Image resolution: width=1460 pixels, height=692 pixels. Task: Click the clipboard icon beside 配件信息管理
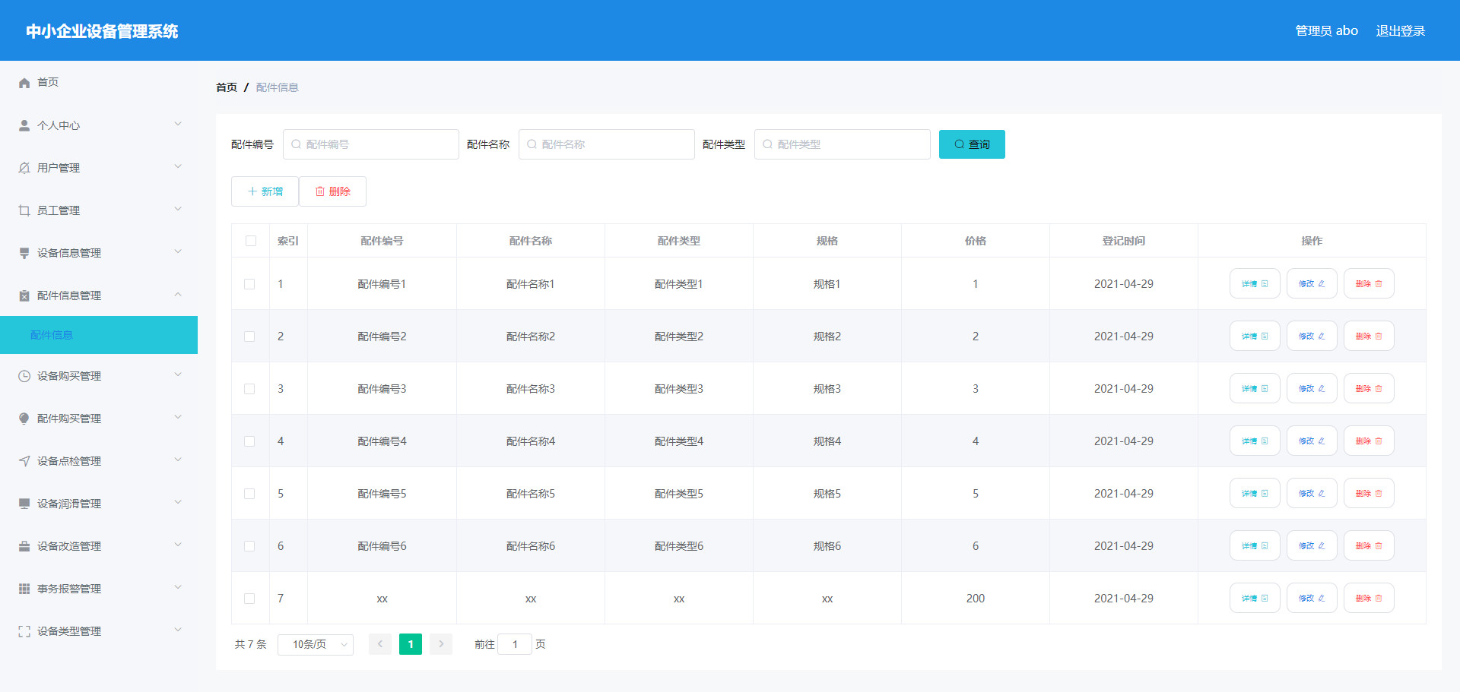pyautogui.click(x=24, y=295)
